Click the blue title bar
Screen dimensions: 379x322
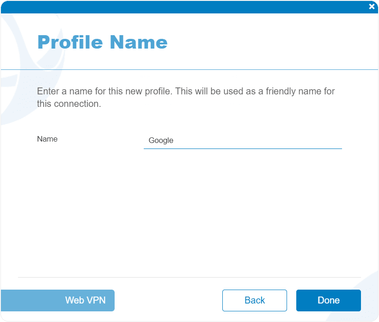pos(183,7)
